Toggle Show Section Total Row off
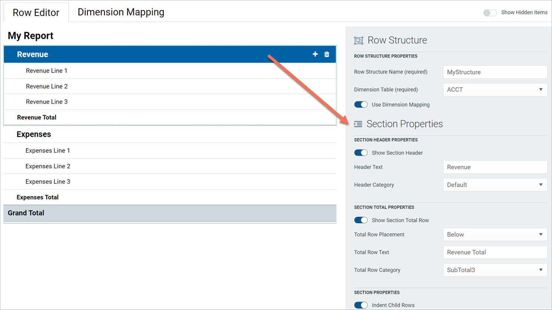552x310 pixels. point(361,220)
